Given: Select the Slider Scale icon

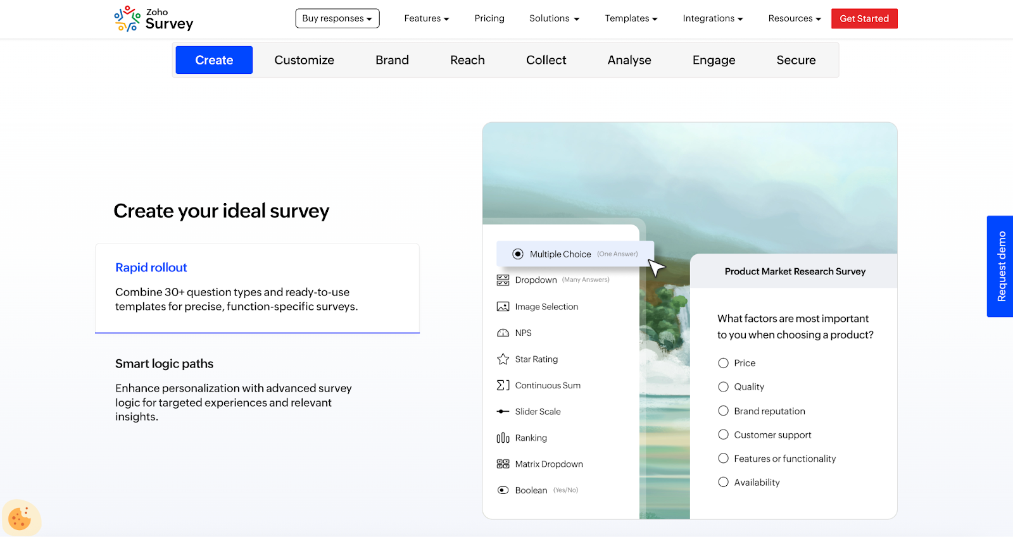Looking at the screenshot, I should [x=503, y=412].
